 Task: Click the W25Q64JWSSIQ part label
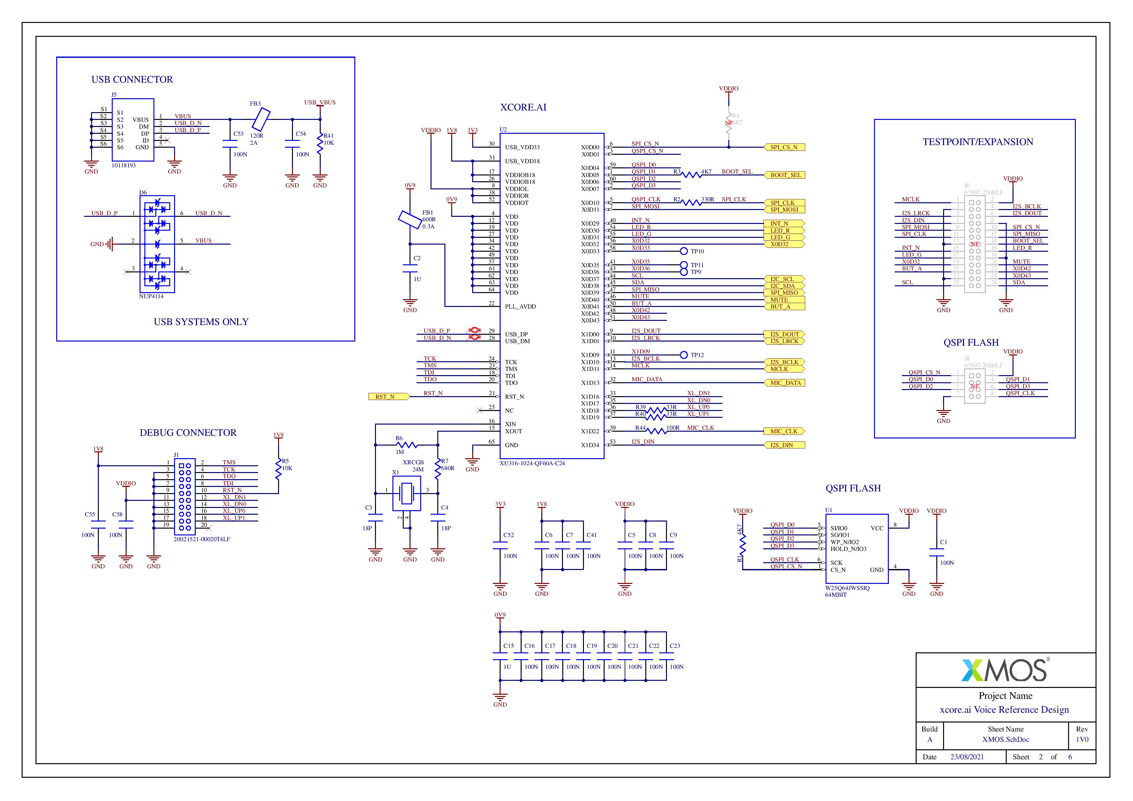[x=847, y=588]
